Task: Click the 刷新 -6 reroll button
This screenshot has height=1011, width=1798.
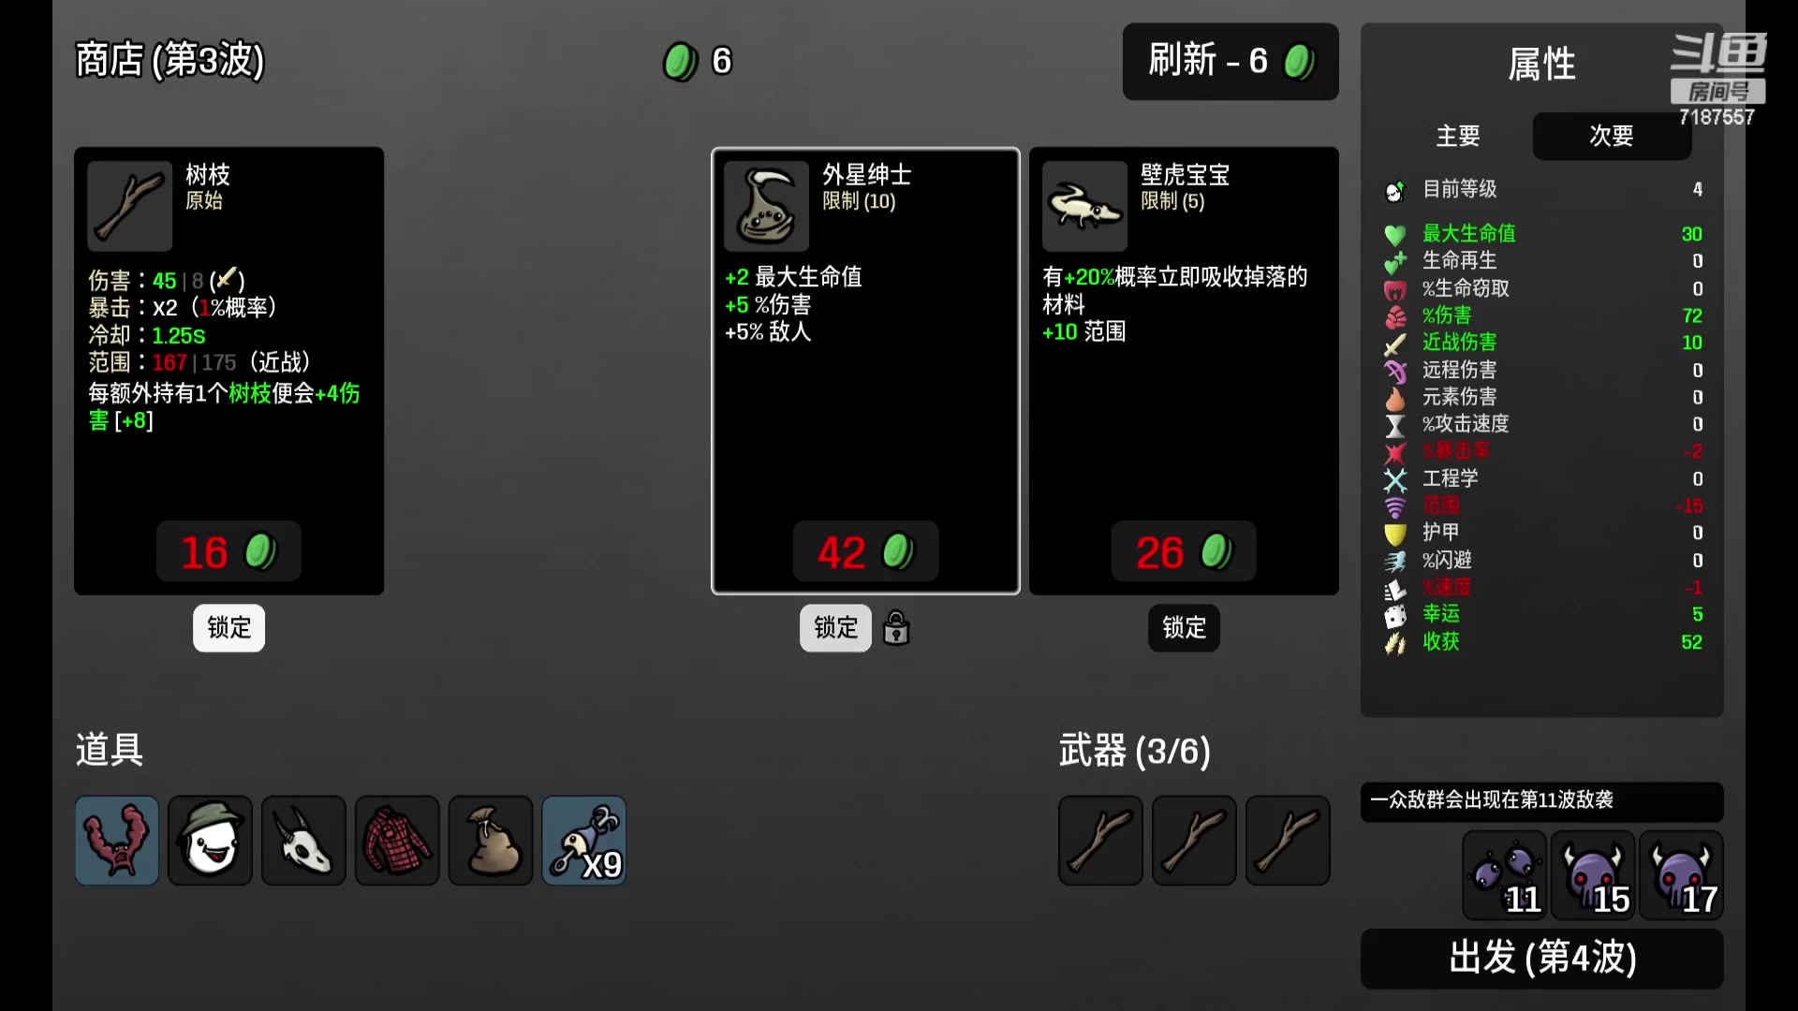Action: 1231,62
